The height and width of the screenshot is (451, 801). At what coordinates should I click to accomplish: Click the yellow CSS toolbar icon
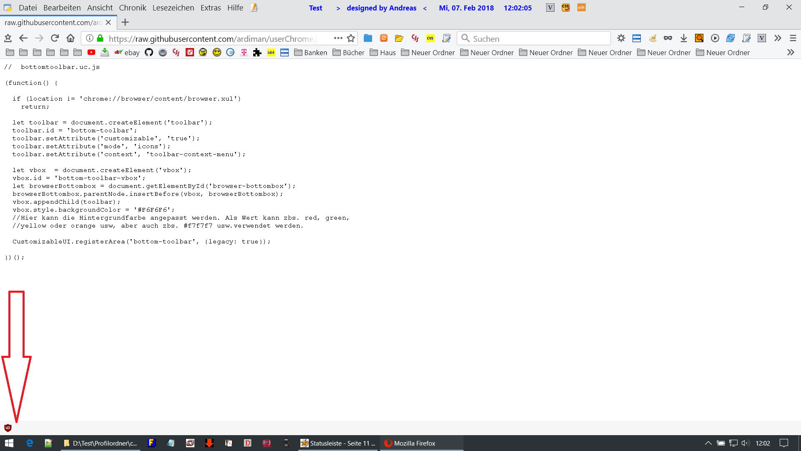(x=430, y=38)
